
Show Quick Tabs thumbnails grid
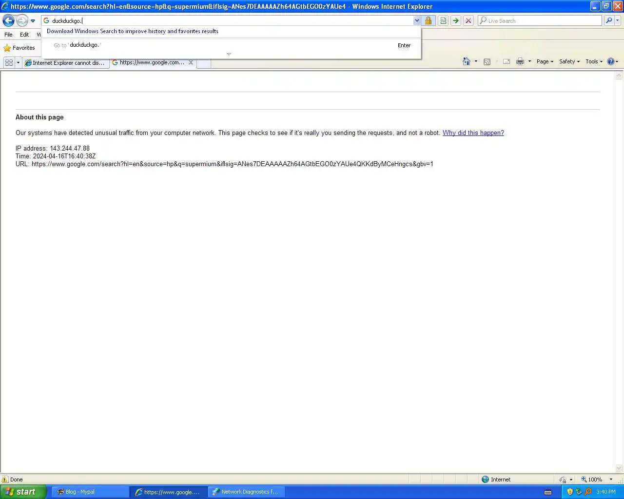[9, 62]
